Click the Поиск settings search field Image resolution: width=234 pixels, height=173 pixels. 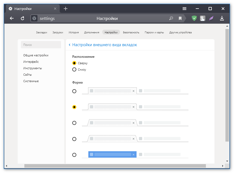click(41, 45)
